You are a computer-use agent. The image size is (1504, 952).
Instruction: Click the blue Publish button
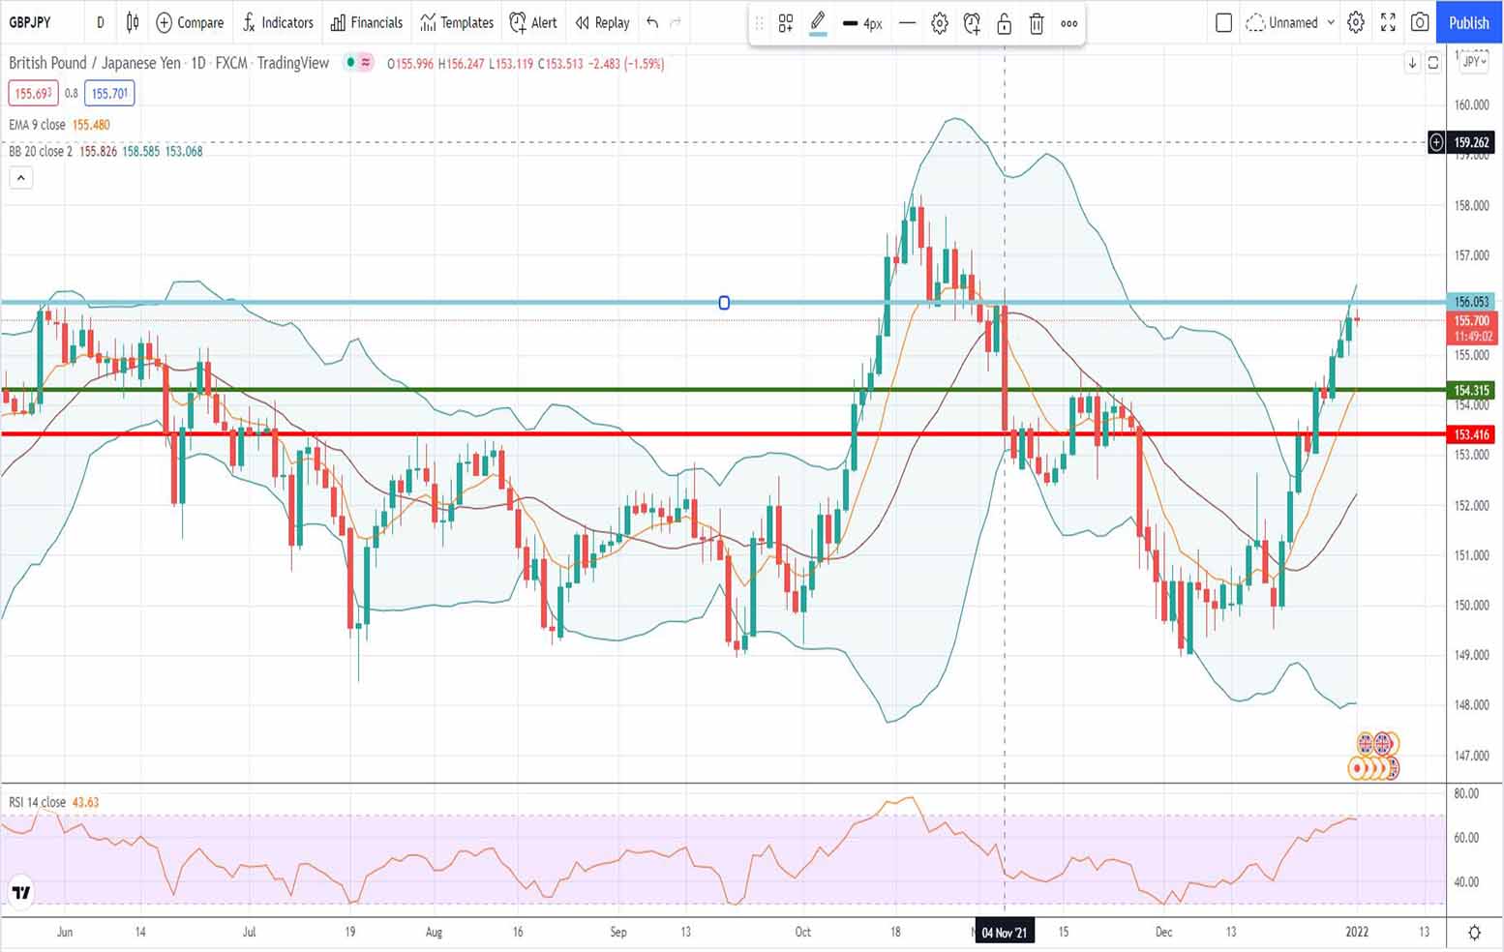pos(1468,22)
